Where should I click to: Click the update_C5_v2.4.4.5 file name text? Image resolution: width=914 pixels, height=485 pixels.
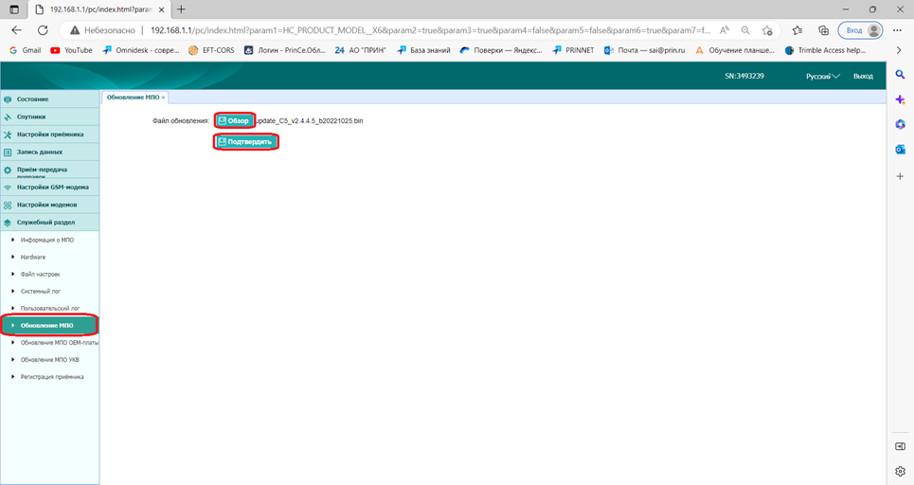coord(310,120)
